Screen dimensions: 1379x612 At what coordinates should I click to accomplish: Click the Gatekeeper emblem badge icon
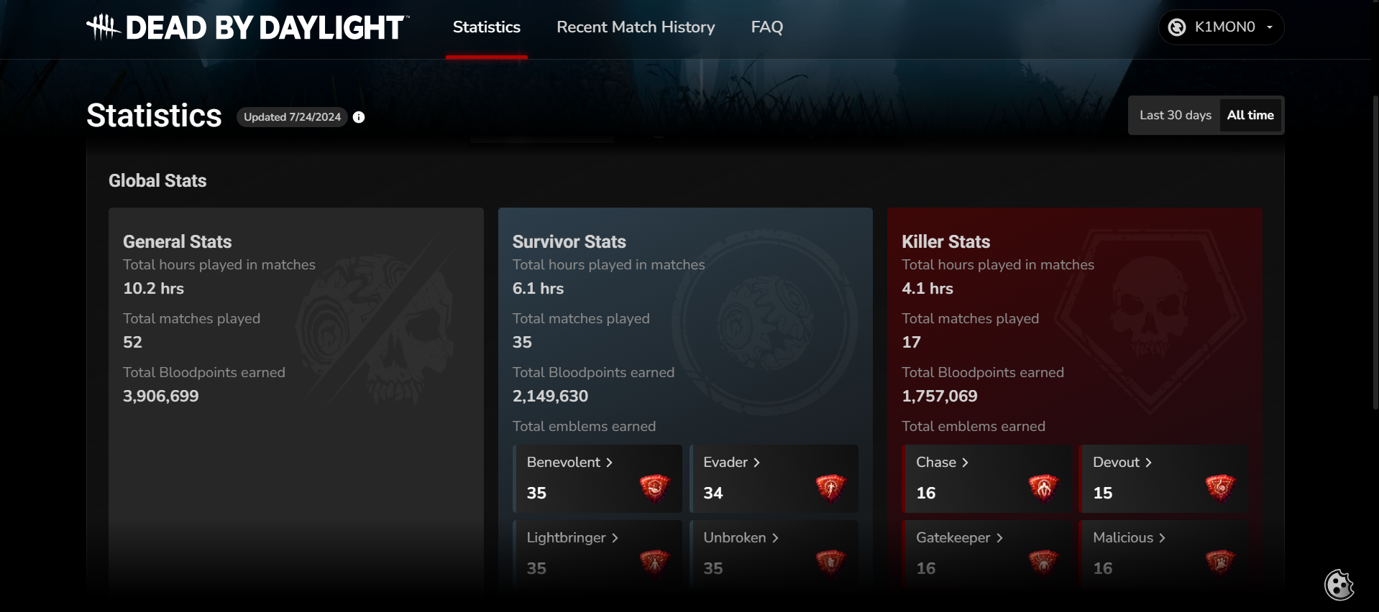(x=1044, y=562)
